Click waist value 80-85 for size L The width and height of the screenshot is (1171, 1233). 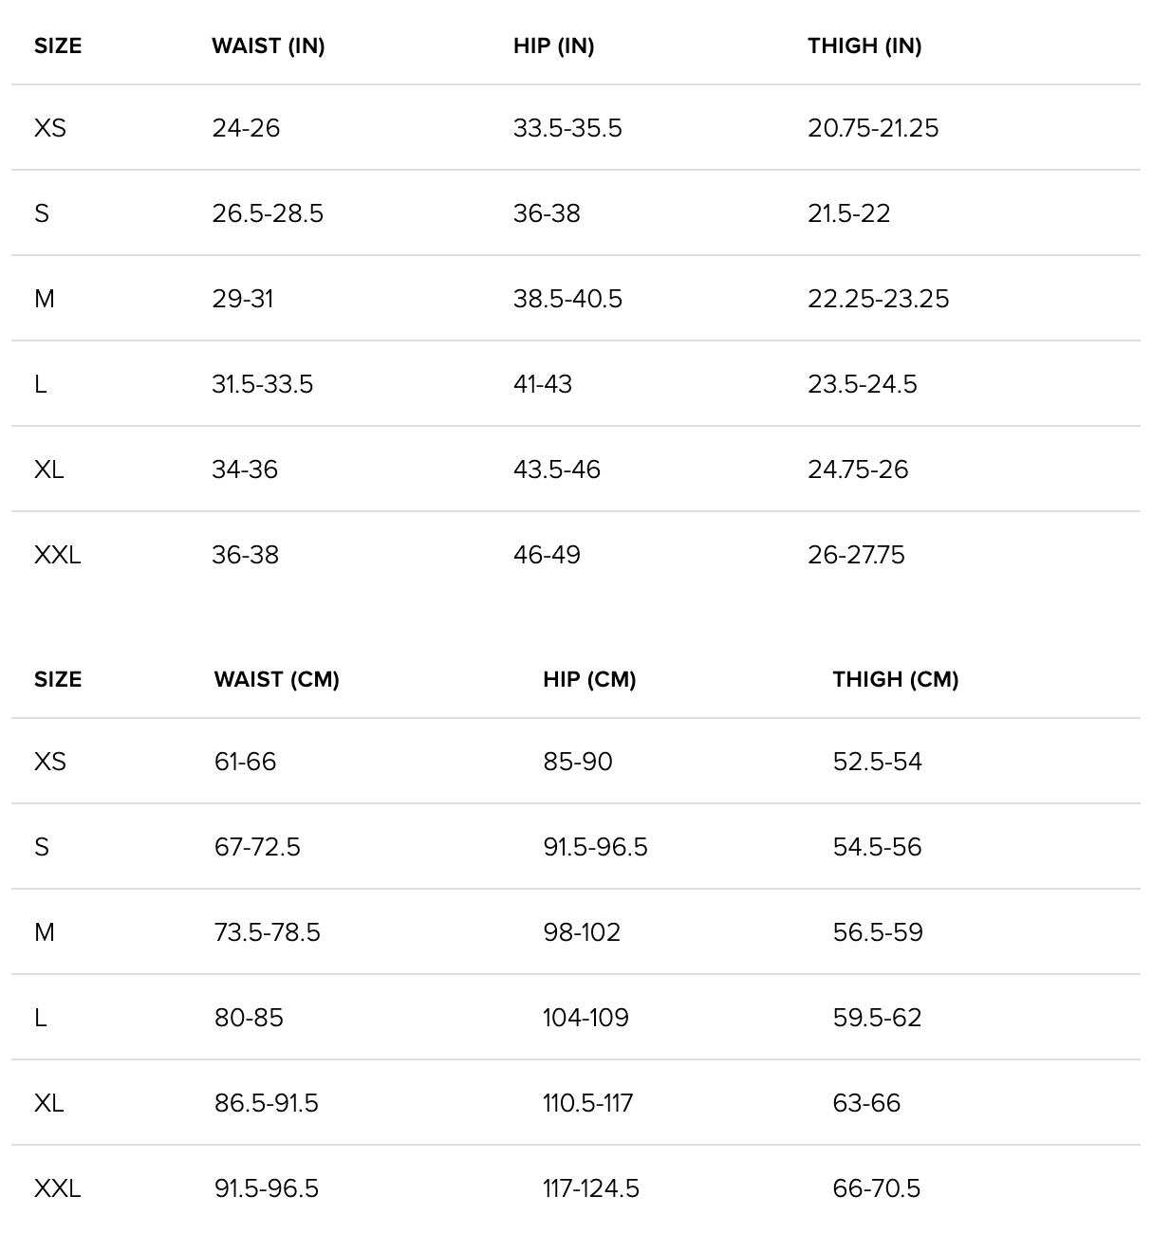click(249, 1018)
